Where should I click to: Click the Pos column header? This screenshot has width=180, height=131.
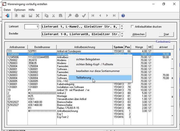[x=128, y=47]
